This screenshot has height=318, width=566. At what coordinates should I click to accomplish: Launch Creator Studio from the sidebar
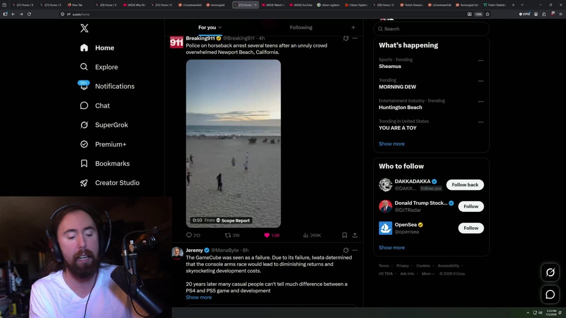point(110,183)
